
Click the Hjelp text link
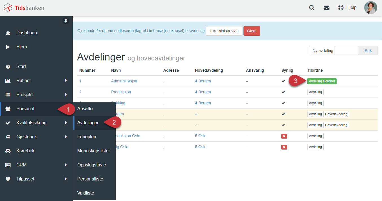352,8
